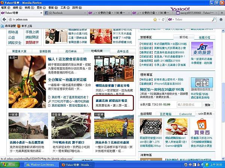Screen dimensions: 225x168
Task: Open the udn 買東西 shopping bag logo
Action: point(202,127)
